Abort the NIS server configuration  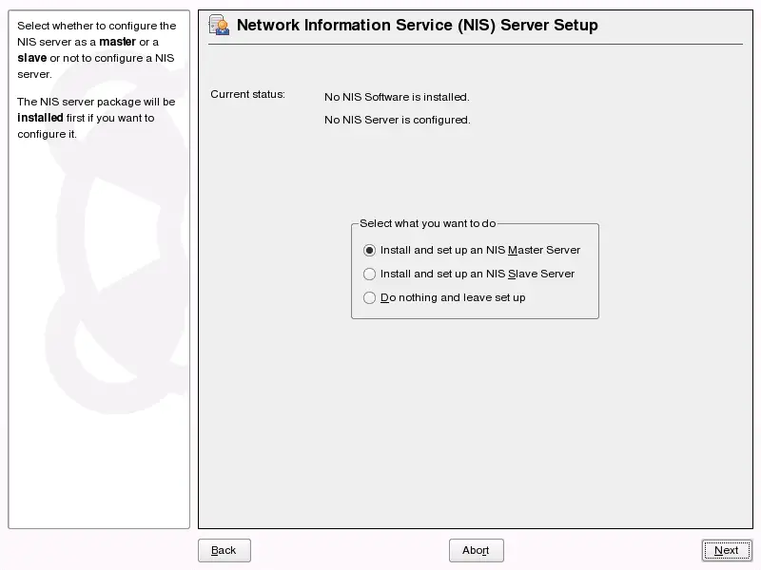click(x=476, y=550)
